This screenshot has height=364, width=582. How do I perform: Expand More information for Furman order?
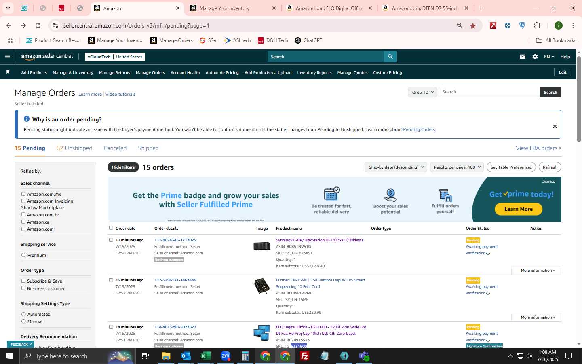pyautogui.click(x=536, y=317)
